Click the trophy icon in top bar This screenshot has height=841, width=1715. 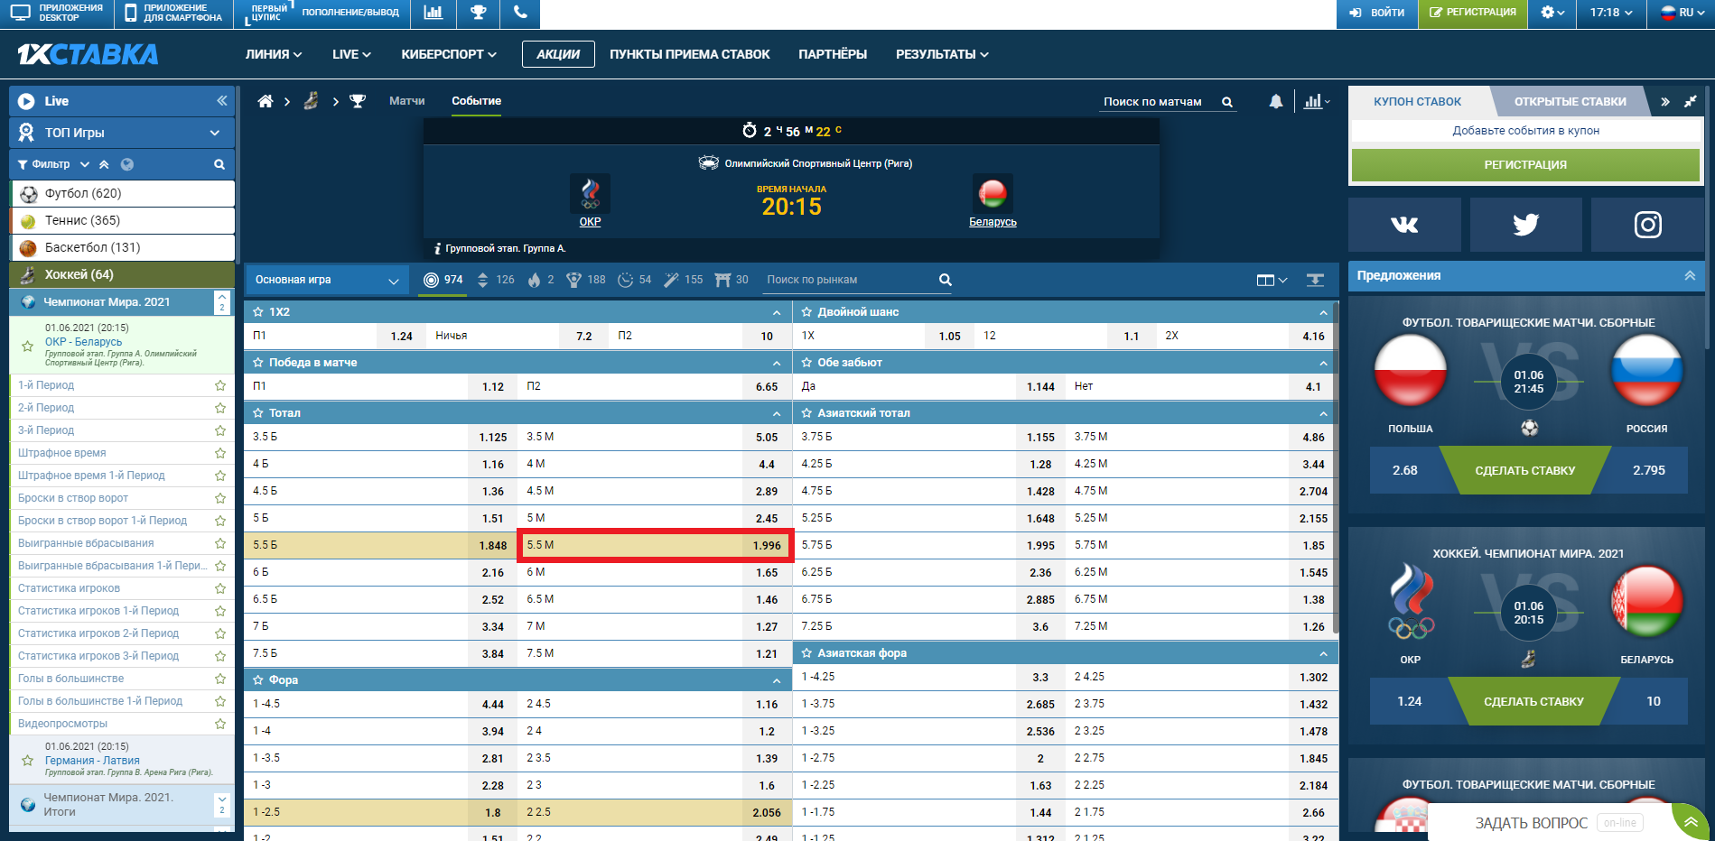[x=479, y=13]
